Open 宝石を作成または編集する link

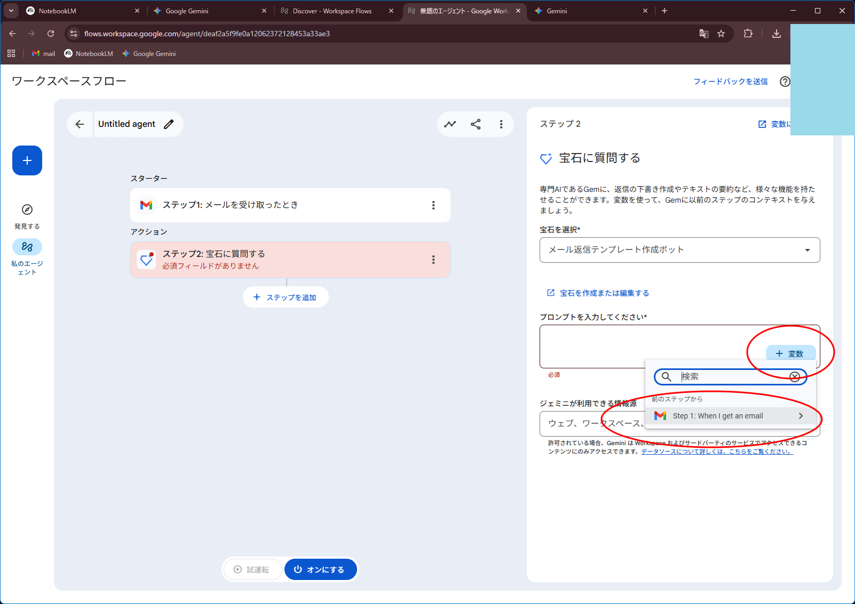(604, 293)
